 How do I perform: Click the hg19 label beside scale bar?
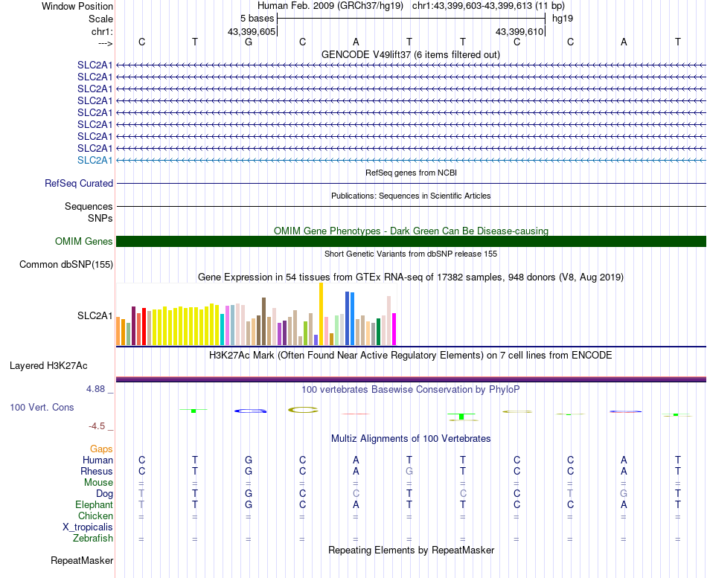tap(563, 19)
